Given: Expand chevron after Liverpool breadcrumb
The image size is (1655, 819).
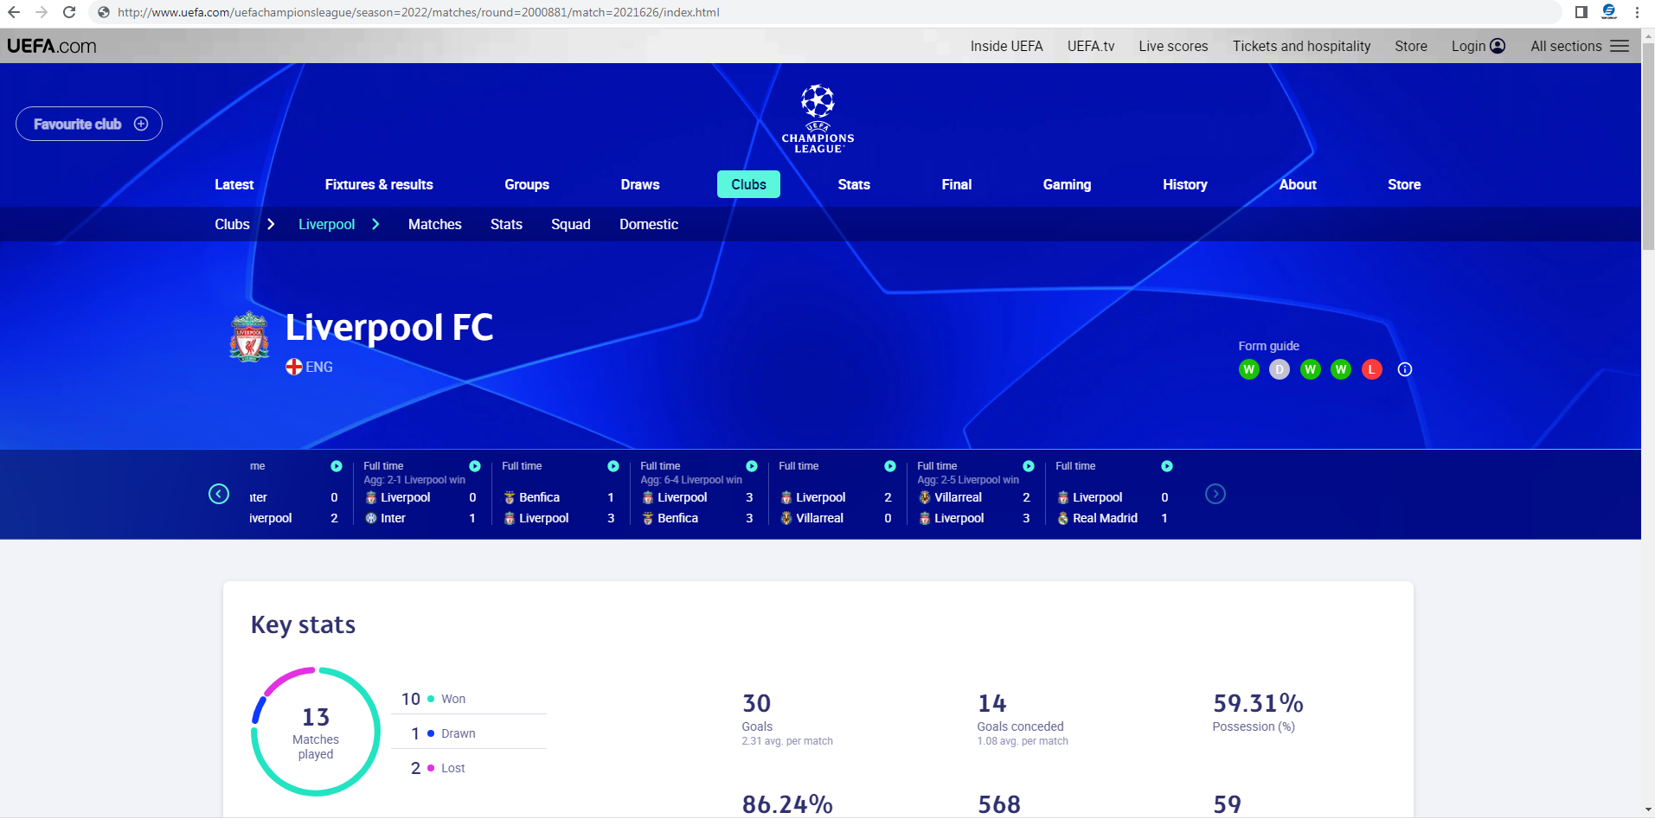Looking at the screenshot, I should coord(375,224).
